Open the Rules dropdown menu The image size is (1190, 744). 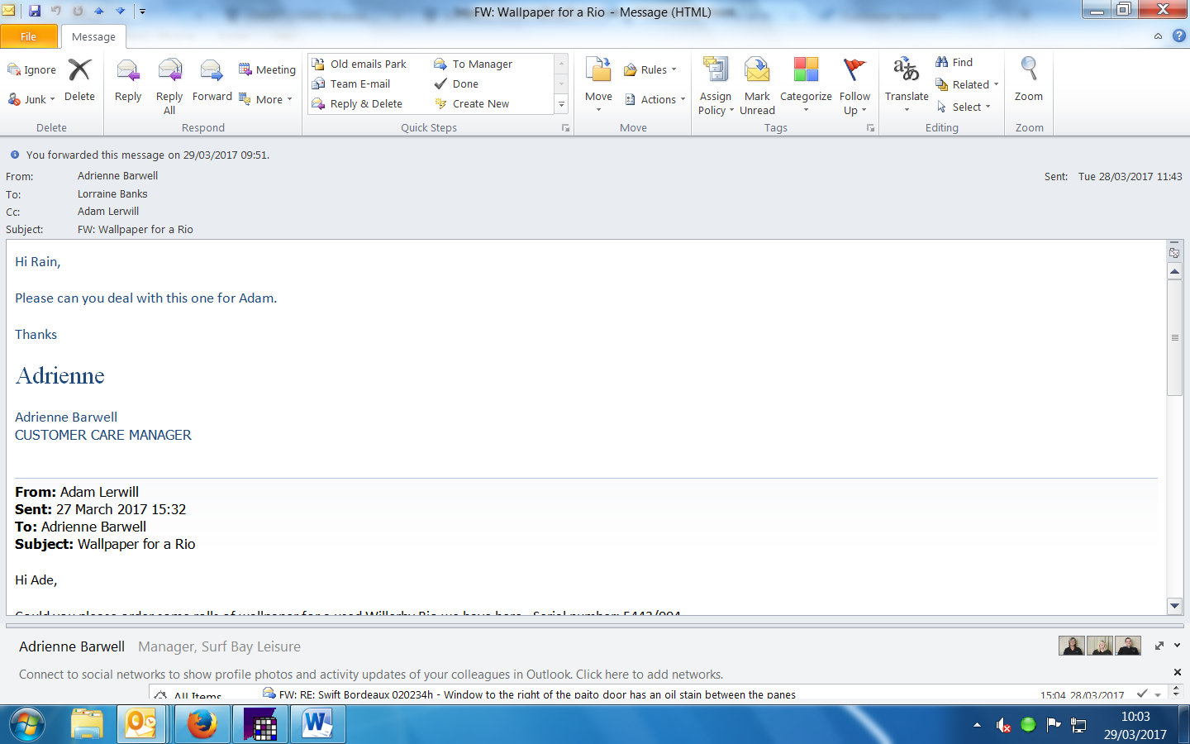click(x=651, y=70)
